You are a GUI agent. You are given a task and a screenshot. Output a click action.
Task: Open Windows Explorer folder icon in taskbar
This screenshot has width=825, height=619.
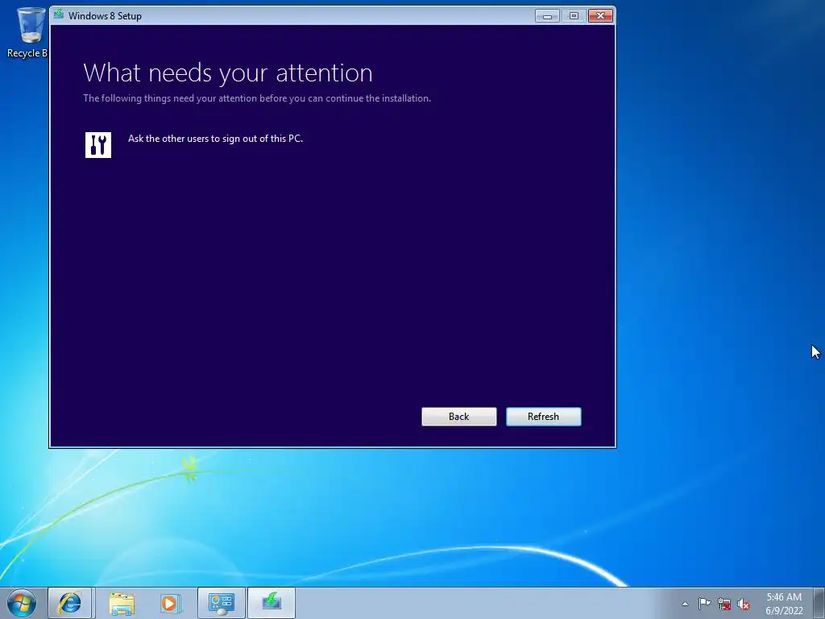click(122, 603)
